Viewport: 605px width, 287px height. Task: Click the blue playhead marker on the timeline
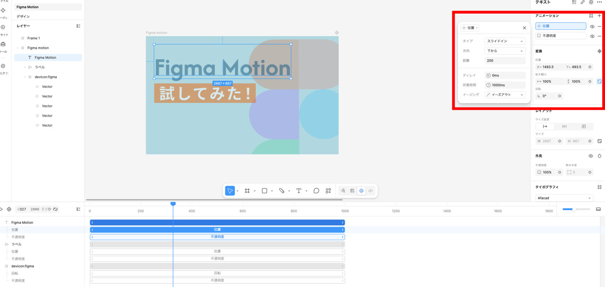[x=173, y=203]
